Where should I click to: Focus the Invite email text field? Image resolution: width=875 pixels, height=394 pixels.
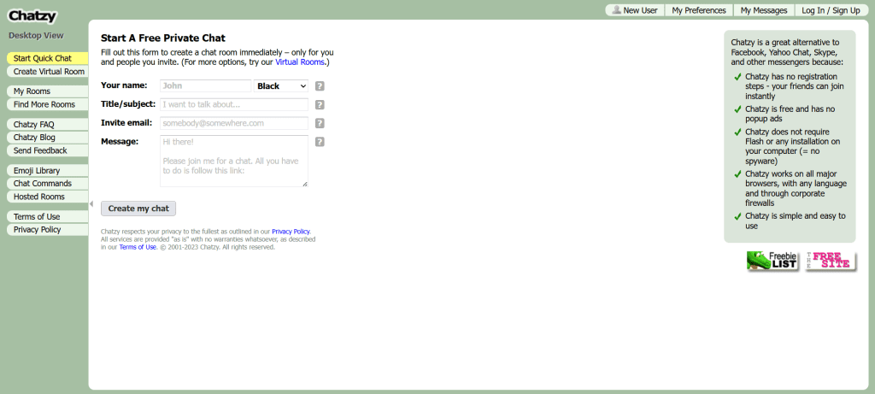(233, 123)
